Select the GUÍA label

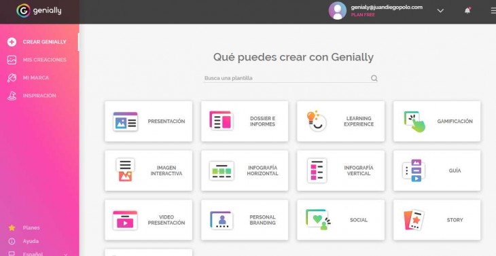pyautogui.click(x=455, y=170)
